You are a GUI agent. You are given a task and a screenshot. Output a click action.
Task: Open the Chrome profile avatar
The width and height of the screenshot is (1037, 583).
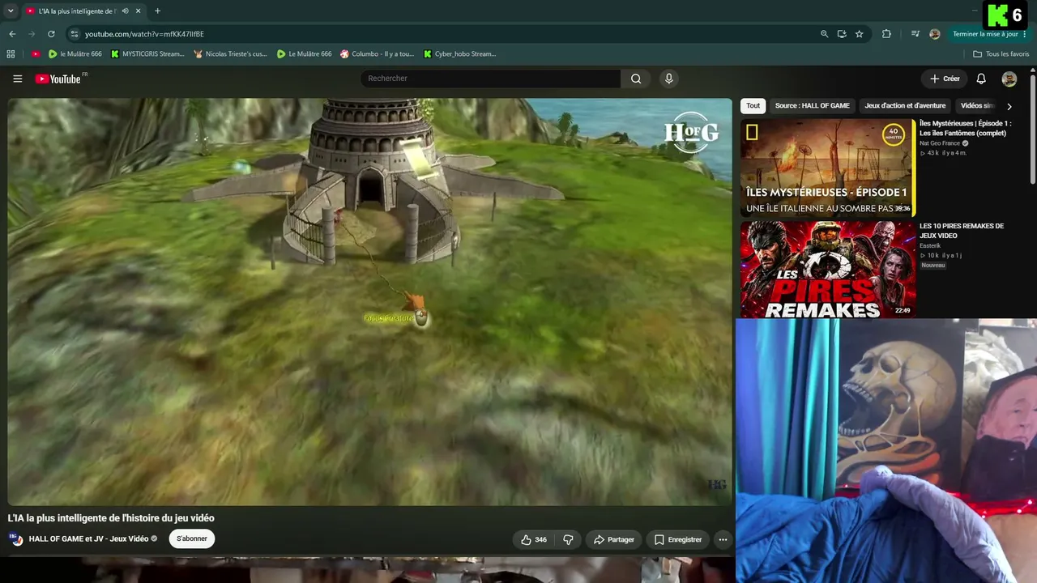tap(935, 34)
